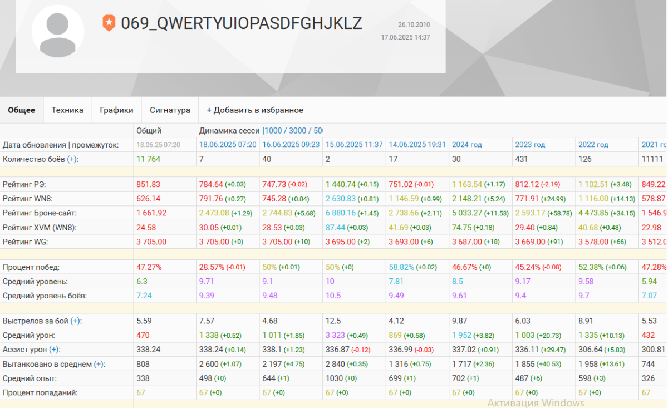Viewport: 668px width, 408px height.
Task: Open the 2024 год statistics column link
Action: 467,145
